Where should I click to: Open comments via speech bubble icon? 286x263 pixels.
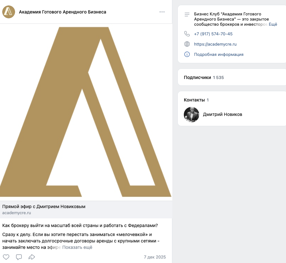[19, 257]
